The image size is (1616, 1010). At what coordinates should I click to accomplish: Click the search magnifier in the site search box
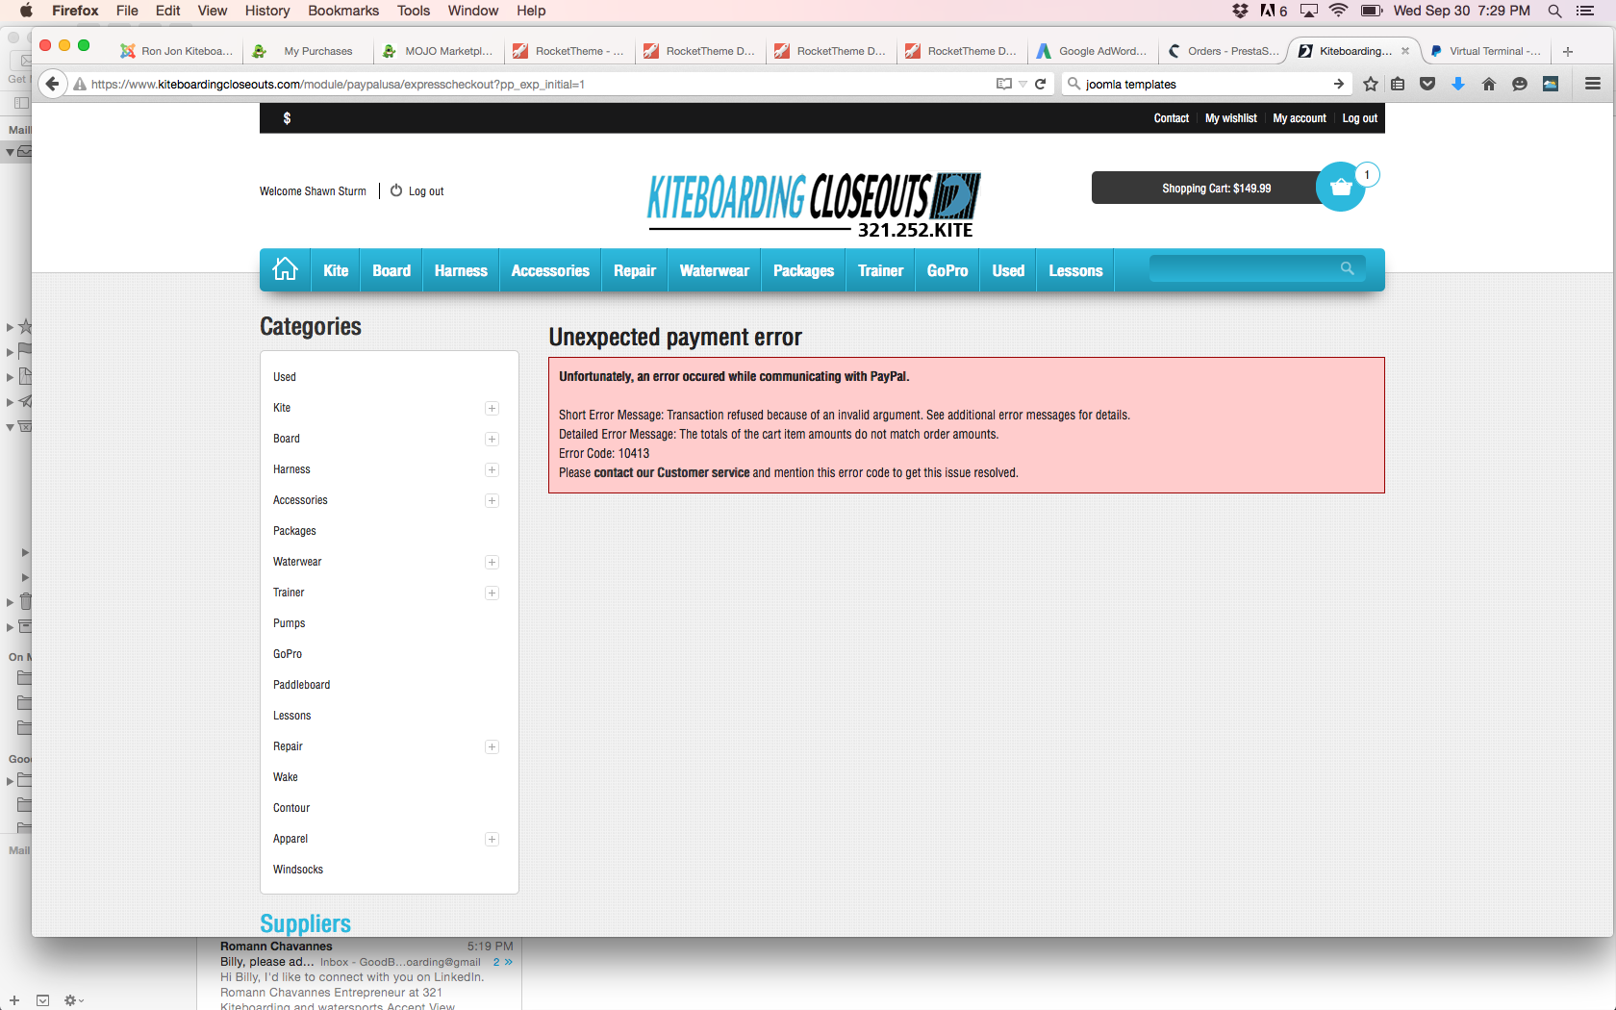[1347, 268]
